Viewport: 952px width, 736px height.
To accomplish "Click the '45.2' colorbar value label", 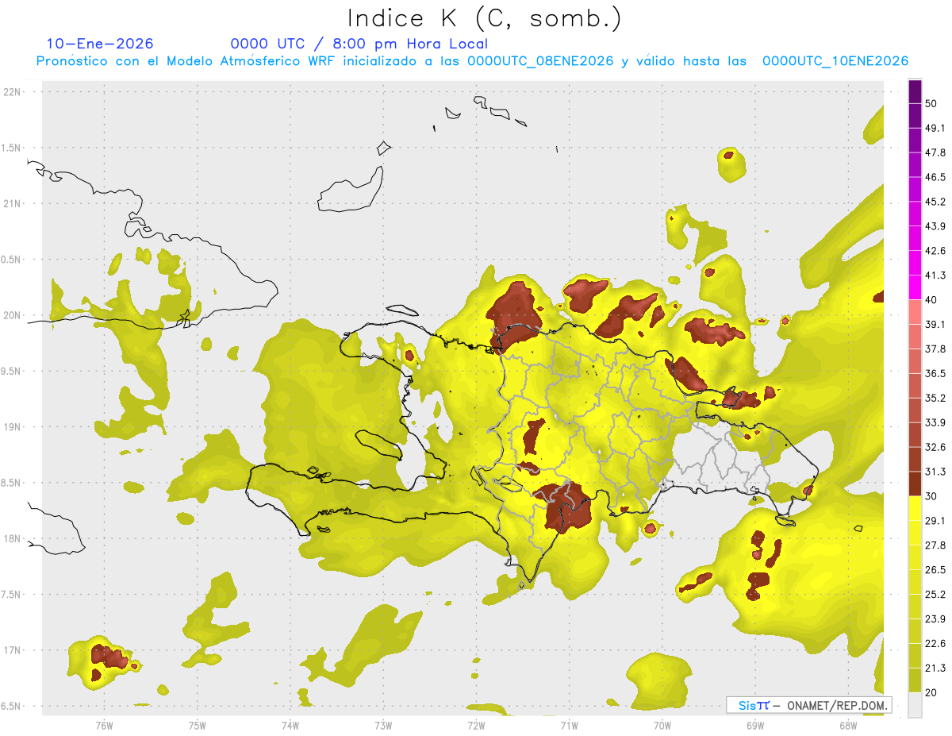I will [935, 202].
